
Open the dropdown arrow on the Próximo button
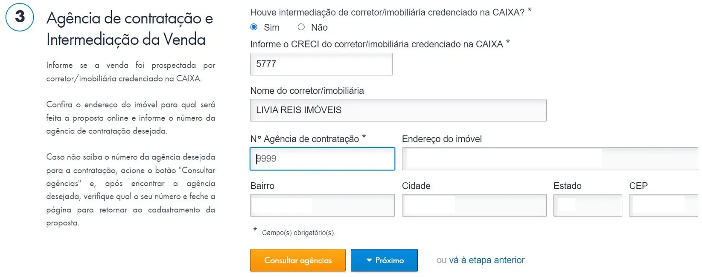click(368, 260)
